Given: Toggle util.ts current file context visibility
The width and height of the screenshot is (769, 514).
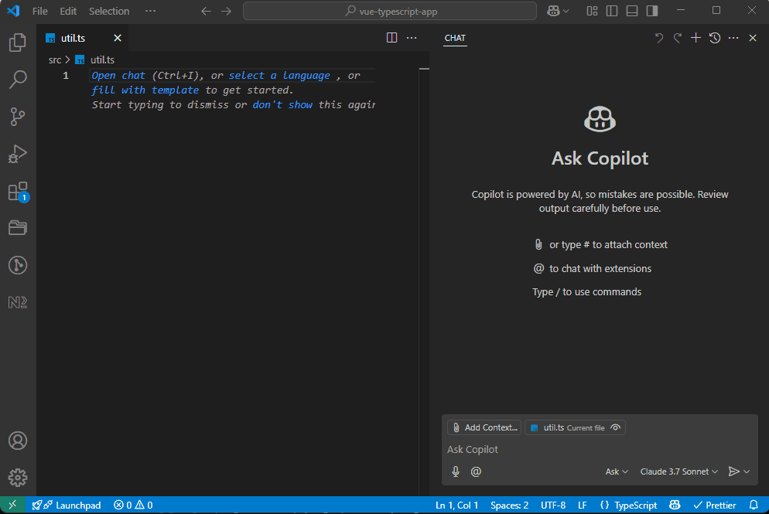Looking at the screenshot, I should (616, 427).
